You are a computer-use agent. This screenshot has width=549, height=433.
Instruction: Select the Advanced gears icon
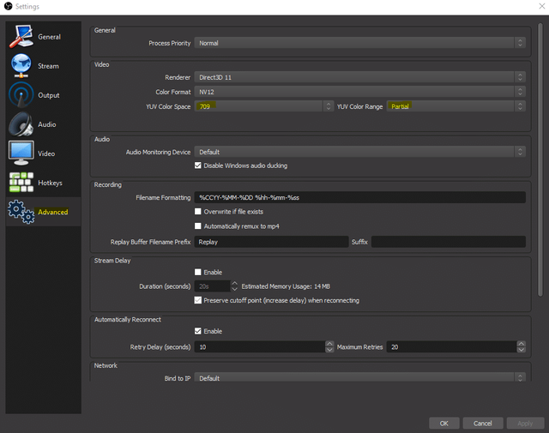click(21, 212)
